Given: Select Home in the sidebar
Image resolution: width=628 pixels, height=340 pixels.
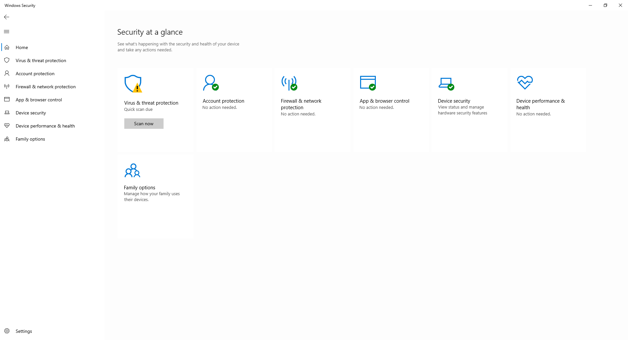Looking at the screenshot, I should coord(22,47).
